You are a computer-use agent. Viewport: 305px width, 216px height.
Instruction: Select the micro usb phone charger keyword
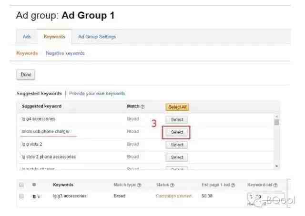[177, 132]
